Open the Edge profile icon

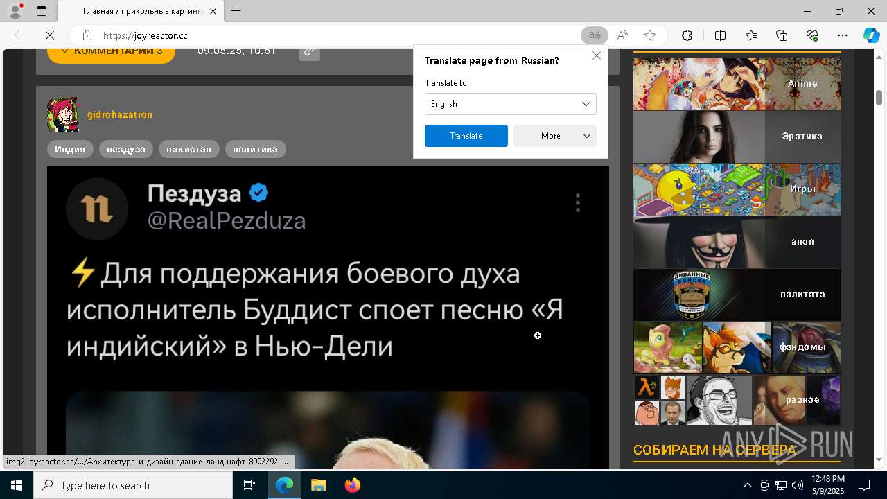point(15,11)
